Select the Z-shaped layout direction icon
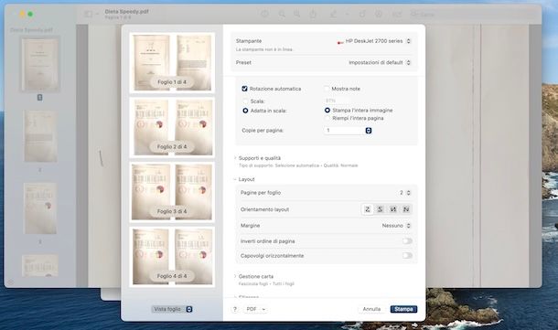Viewport: 558px width, 330px height. click(x=367, y=209)
